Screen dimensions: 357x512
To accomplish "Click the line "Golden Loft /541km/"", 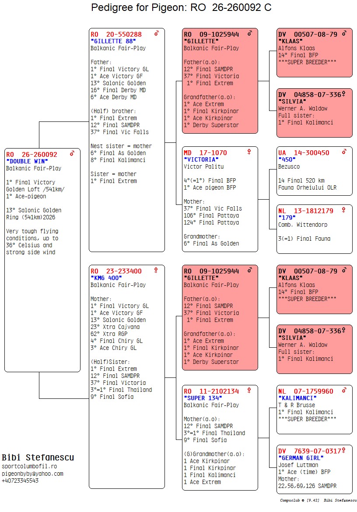I will tap(35, 190).
